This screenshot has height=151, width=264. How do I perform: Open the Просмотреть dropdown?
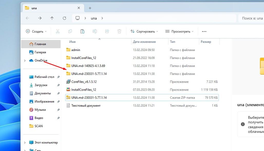180,32
